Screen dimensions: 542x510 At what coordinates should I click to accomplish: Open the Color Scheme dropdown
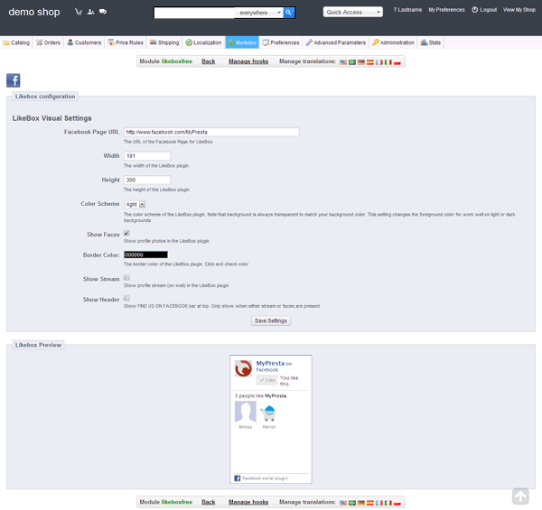point(135,205)
